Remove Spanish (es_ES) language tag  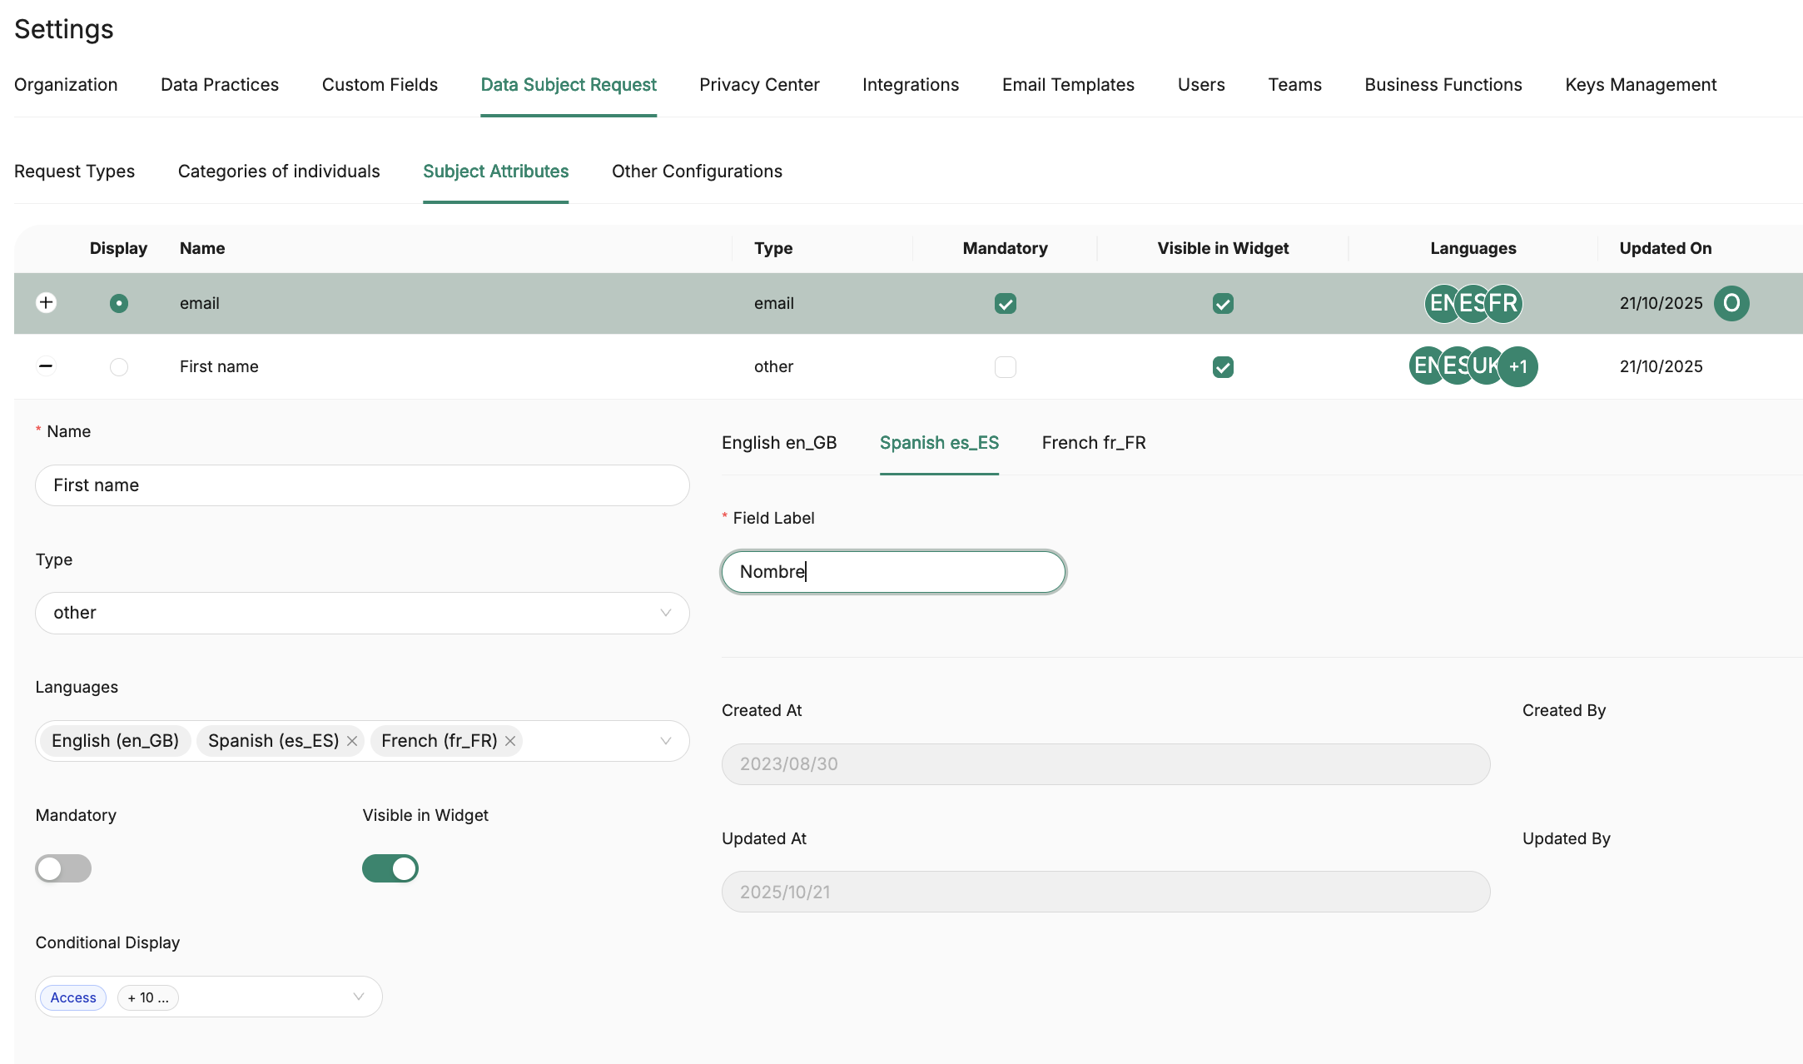point(352,741)
